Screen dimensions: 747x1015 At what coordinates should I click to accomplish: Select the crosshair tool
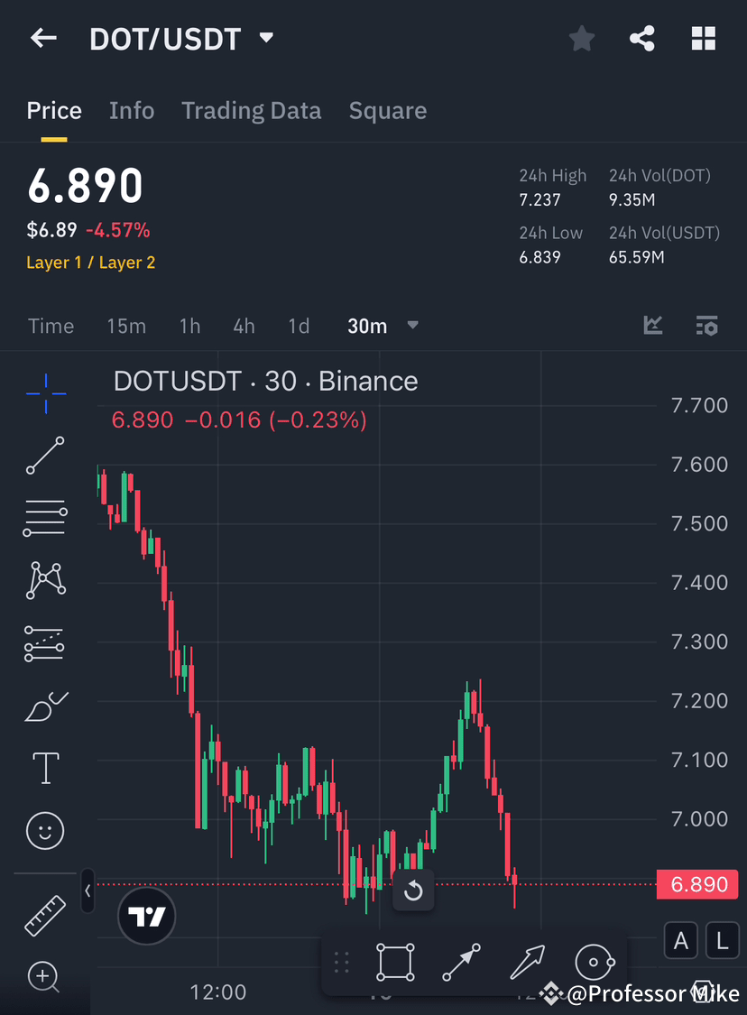coord(45,392)
